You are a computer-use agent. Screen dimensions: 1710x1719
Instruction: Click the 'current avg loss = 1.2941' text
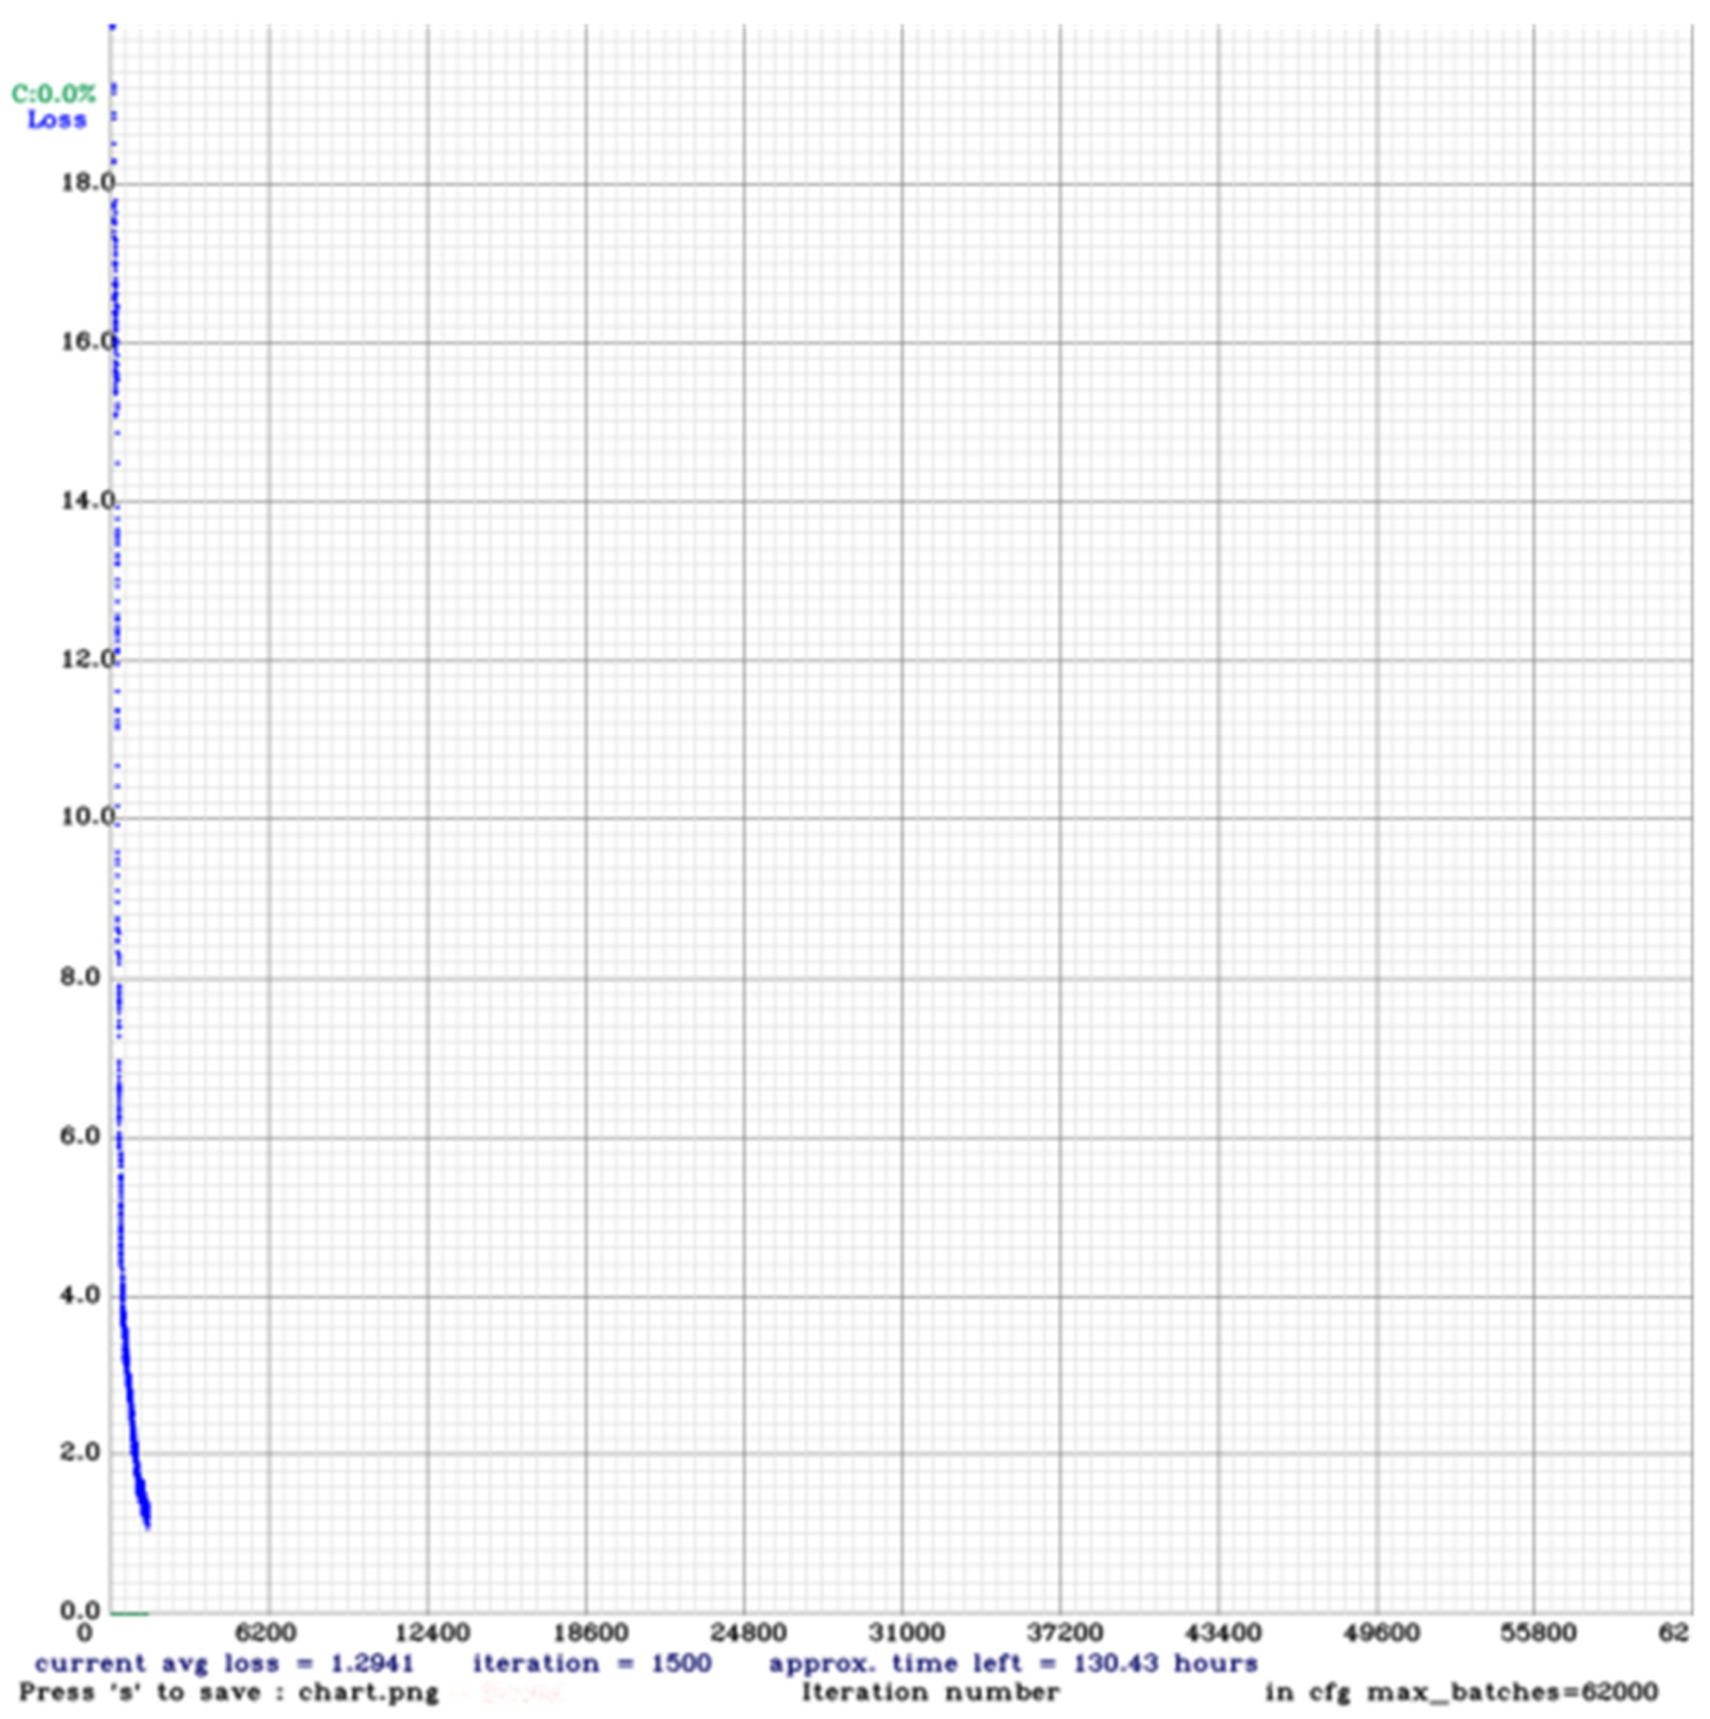pyautogui.click(x=224, y=1663)
